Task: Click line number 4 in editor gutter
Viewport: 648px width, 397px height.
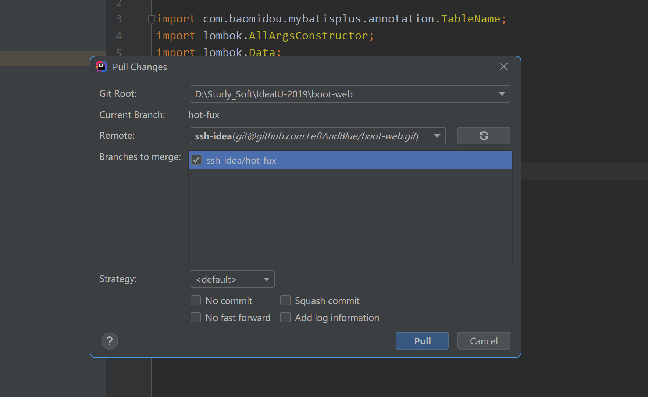Action: pyautogui.click(x=119, y=36)
